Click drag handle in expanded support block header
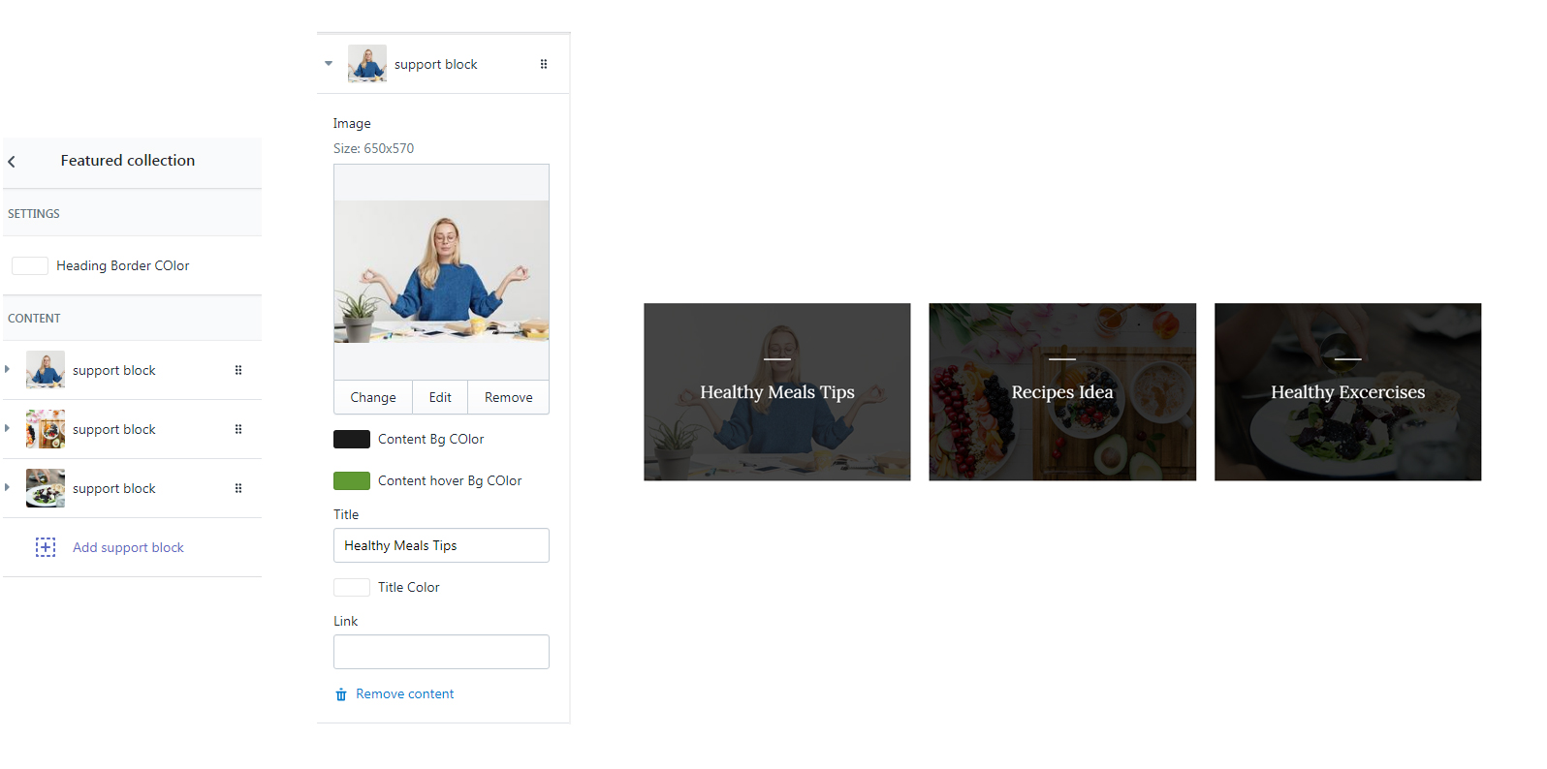This screenshot has height=769, width=1547. point(544,64)
